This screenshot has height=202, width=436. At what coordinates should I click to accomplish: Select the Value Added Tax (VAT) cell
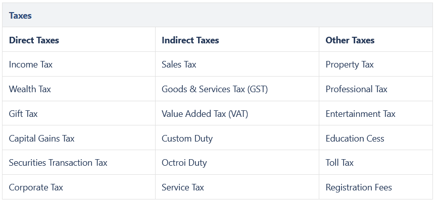tap(205, 114)
